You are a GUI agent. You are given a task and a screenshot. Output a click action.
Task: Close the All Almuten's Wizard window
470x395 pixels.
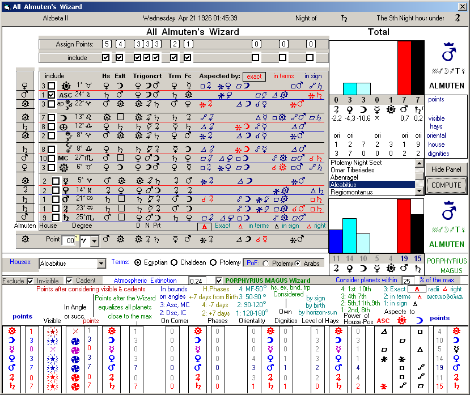[x=463, y=6]
